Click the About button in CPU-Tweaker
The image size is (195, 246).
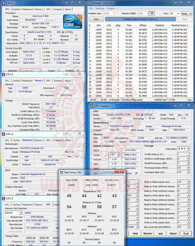coord(173,234)
